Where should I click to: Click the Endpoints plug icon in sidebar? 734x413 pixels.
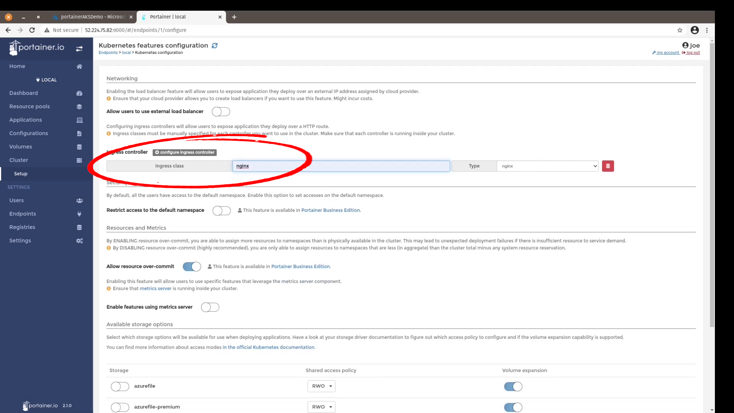[79, 214]
